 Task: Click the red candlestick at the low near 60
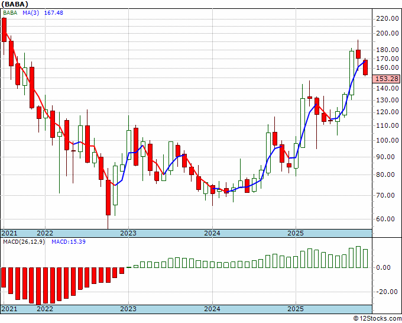(x=108, y=197)
